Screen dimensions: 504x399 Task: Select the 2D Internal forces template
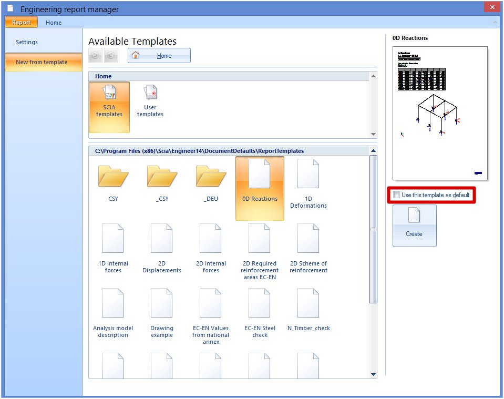click(211, 249)
